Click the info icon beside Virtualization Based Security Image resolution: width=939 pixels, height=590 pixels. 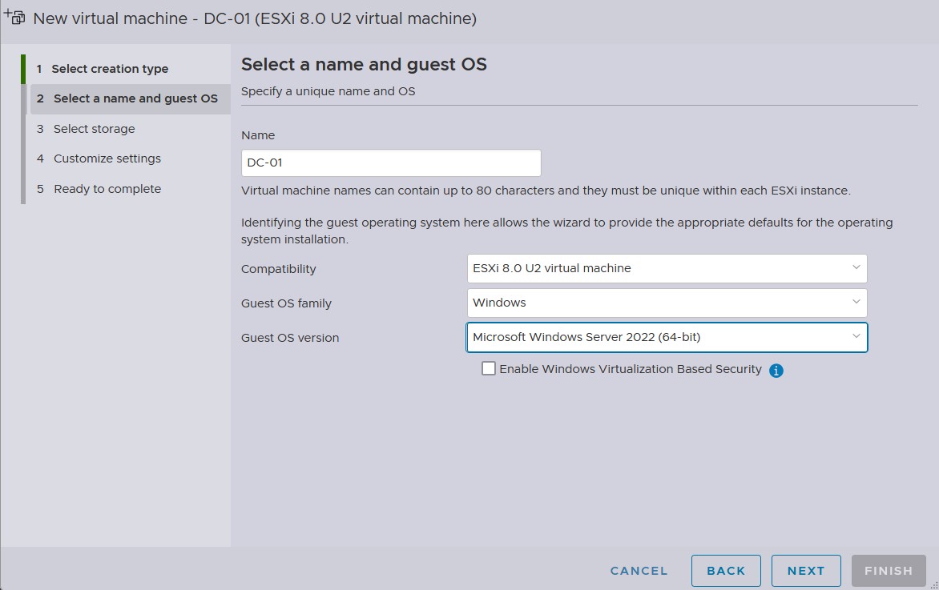(x=776, y=371)
